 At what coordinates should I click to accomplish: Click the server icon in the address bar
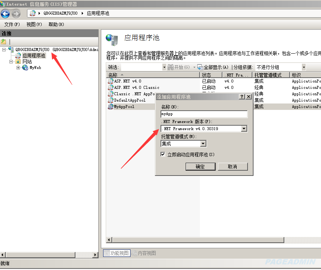tap(33, 13)
